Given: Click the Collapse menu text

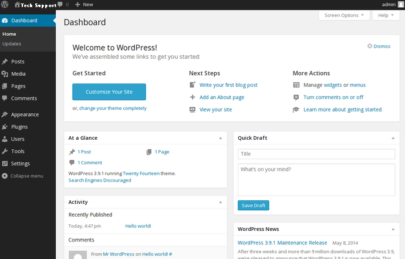Looking at the screenshot, I should 26,176.
